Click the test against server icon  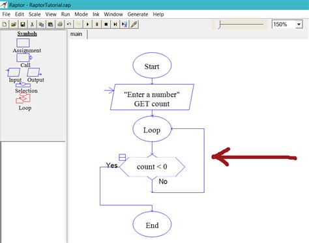125,24
